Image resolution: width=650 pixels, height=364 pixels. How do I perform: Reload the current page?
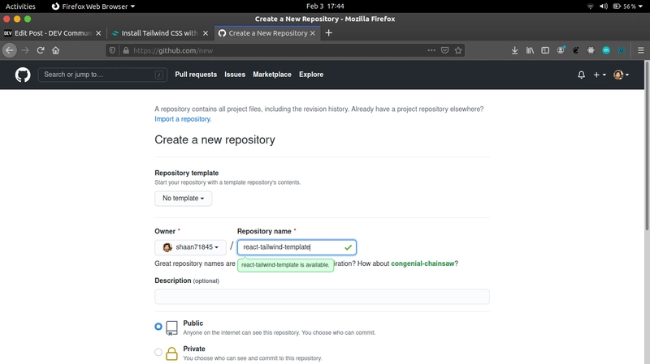point(40,50)
